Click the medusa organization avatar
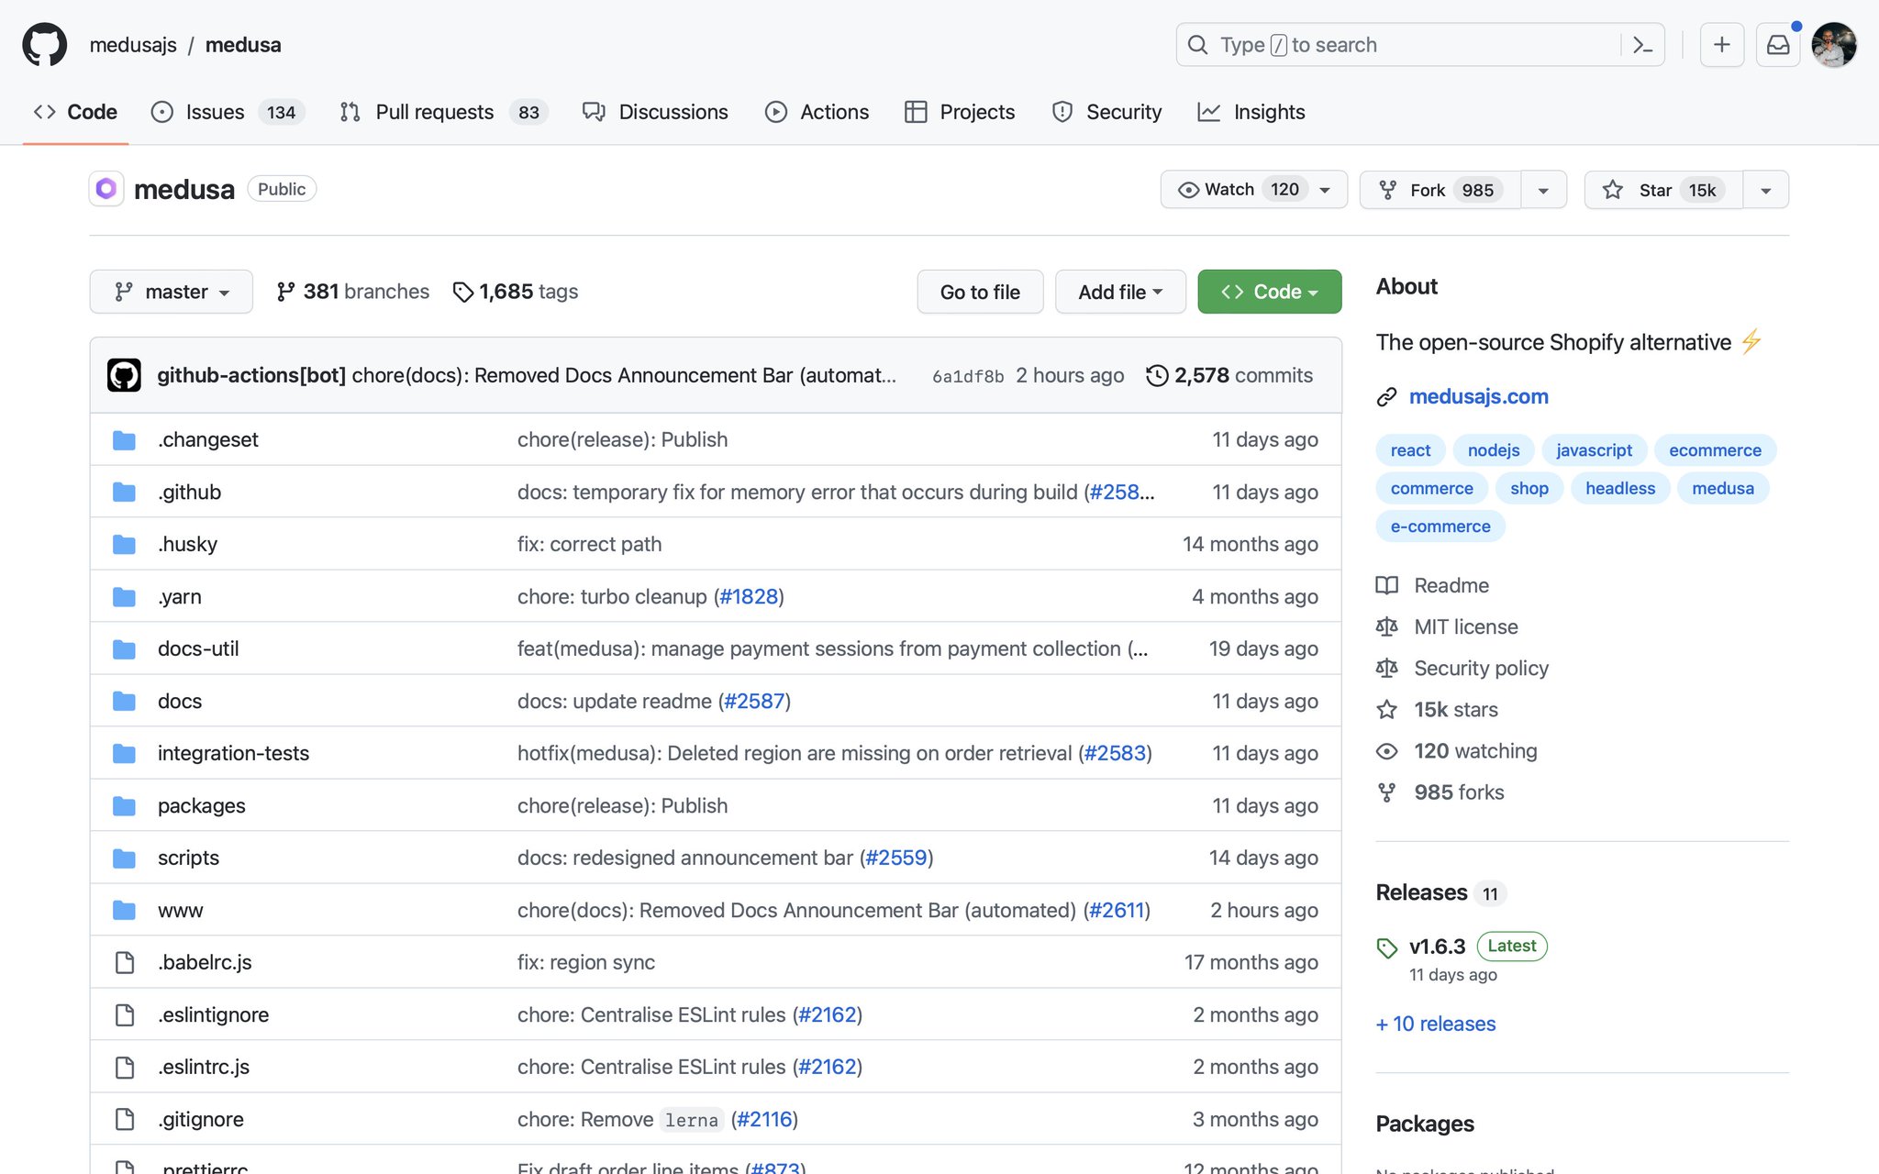The width and height of the screenshot is (1879, 1174). coord(106,188)
